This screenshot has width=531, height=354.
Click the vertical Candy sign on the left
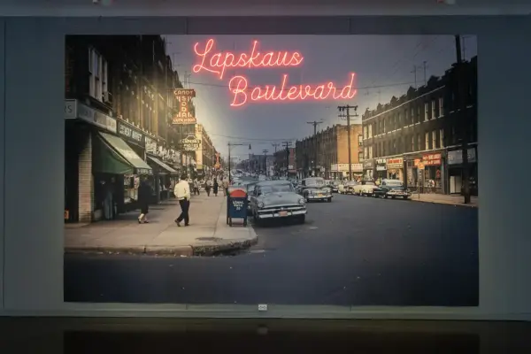pyautogui.click(x=184, y=106)
